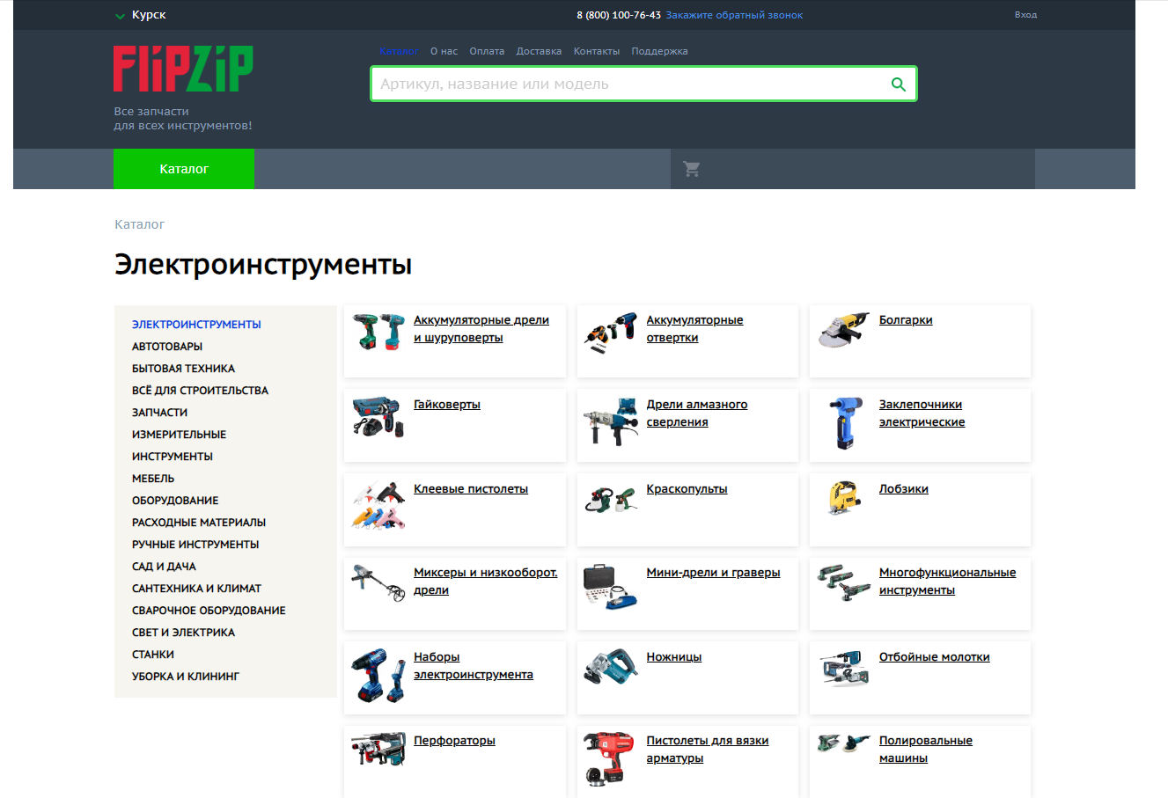Click the impact wrench image
1168x798 pixels.
[378, 416]
